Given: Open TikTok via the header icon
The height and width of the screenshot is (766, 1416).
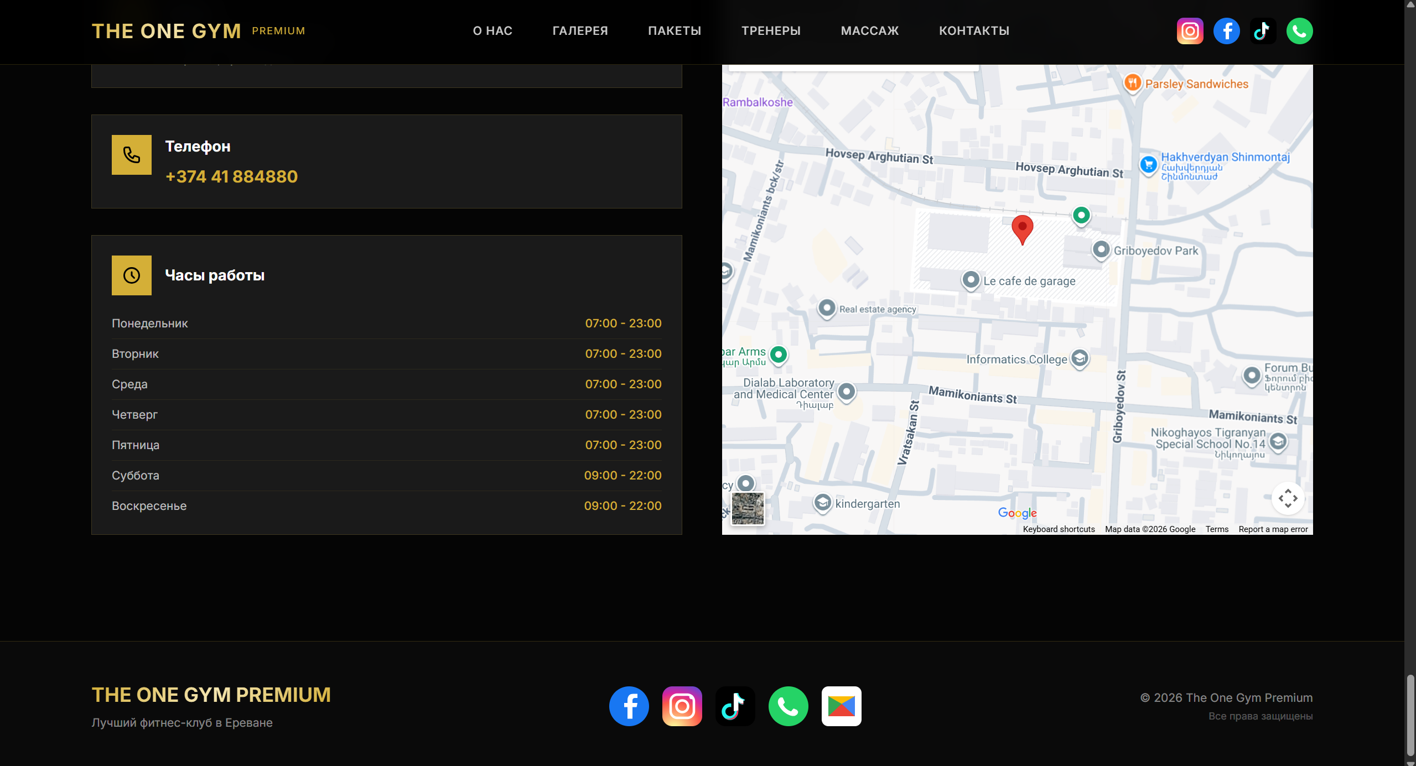Looking at the screenshot, I should coord(1263,30).
